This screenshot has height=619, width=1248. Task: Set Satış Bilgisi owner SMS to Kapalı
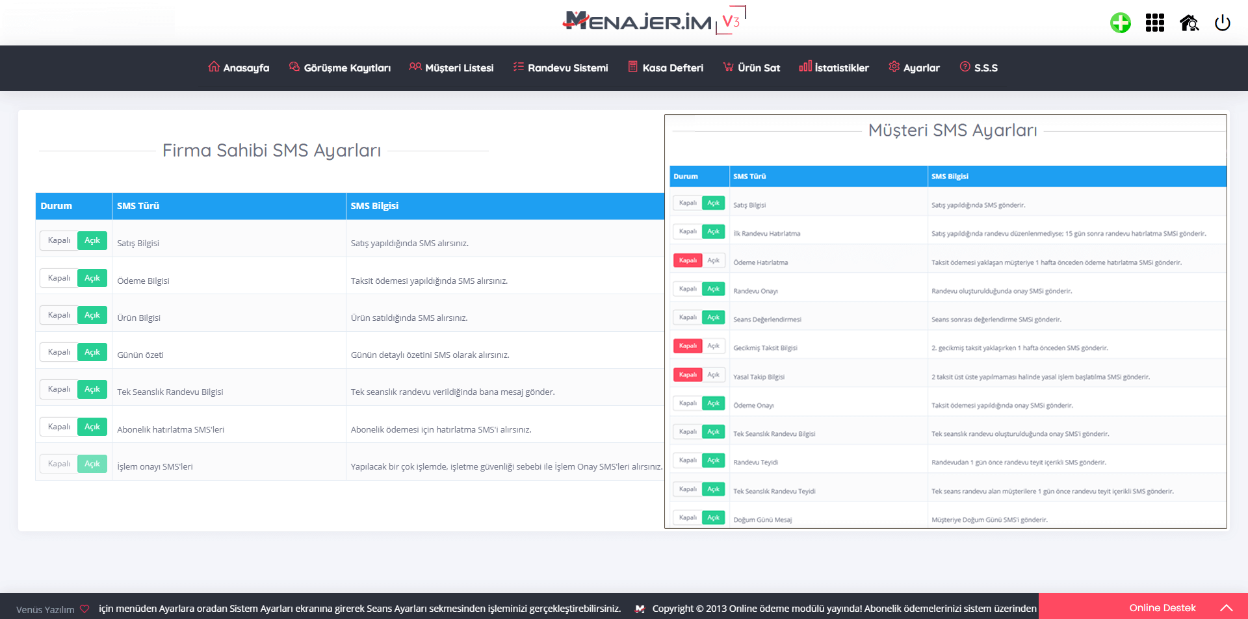pyautogui.click(x=59, y=241)
